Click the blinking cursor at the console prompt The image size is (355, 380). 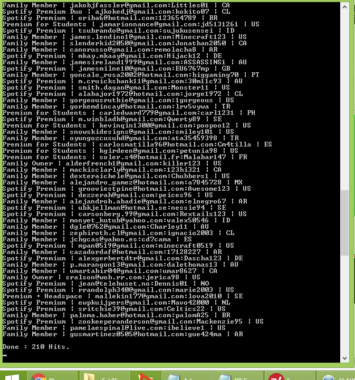click(5, 356)
